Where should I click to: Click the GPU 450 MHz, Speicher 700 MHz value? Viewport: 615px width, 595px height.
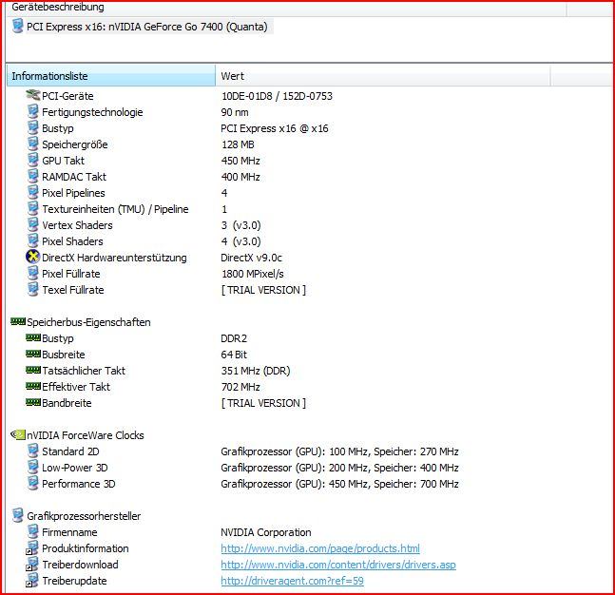[x=339, y=484]
